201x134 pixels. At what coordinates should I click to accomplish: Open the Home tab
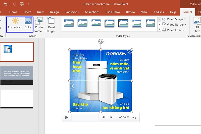[13, 12]
